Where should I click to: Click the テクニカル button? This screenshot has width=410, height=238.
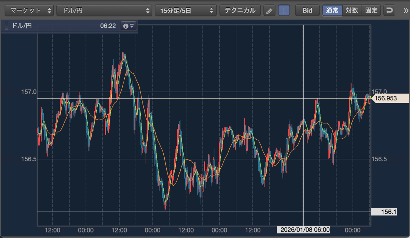tap(240, 10)
